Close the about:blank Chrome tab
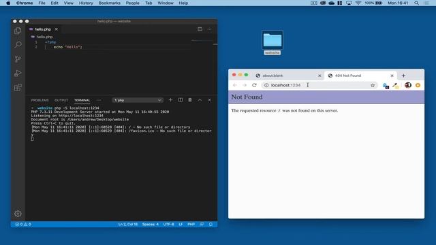436x245 pixels. click(x=320, y=76)
